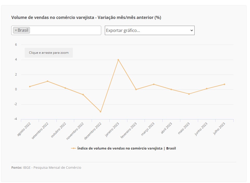The width and height of the screenshot is (250, 183).
Task: Click the Brasil location input field
Action: tap(65, 30)
